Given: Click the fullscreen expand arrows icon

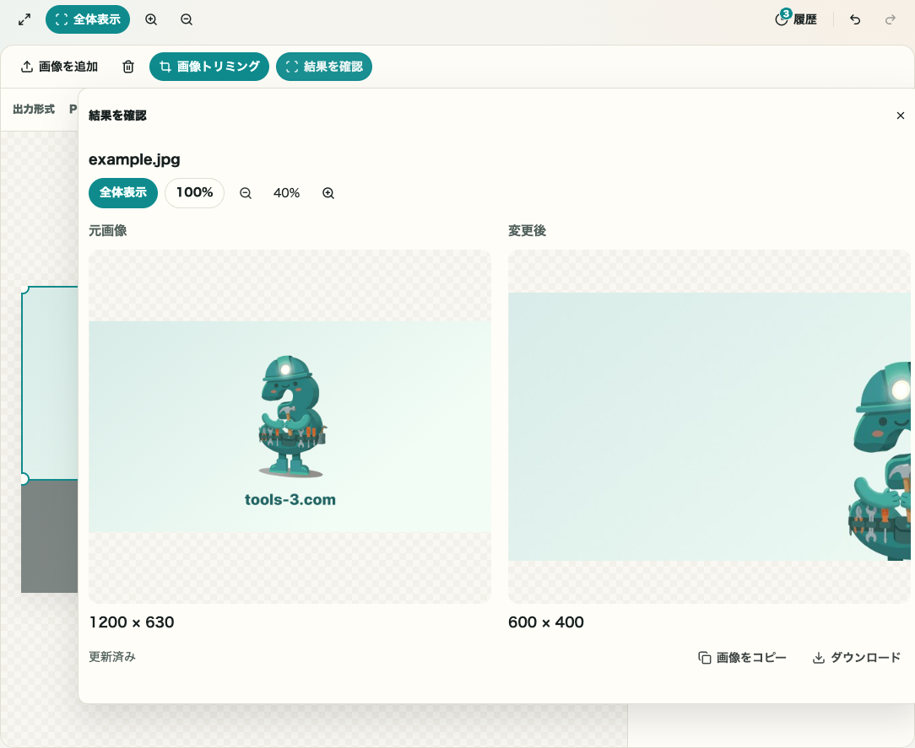Looking at the screenshot, I should (x=24, y=20).
